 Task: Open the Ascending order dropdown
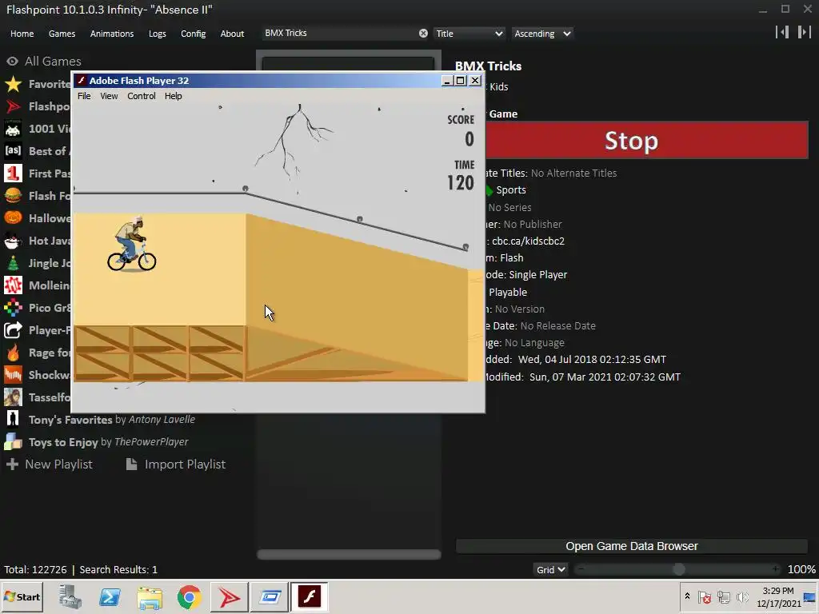542,34
